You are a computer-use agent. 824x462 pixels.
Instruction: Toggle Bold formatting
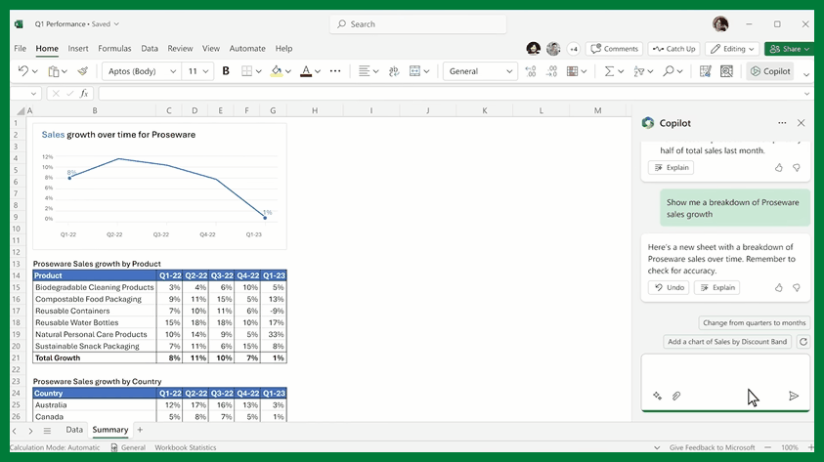(x=226, y=71)
